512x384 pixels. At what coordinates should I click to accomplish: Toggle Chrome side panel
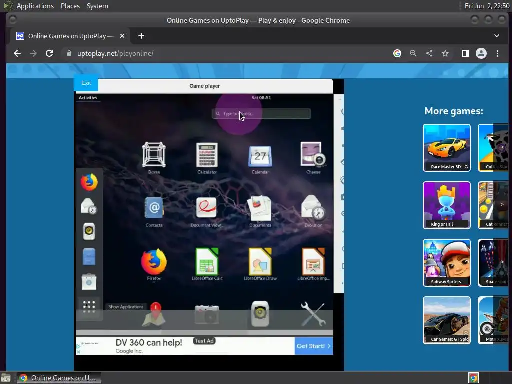pos(465,53)
